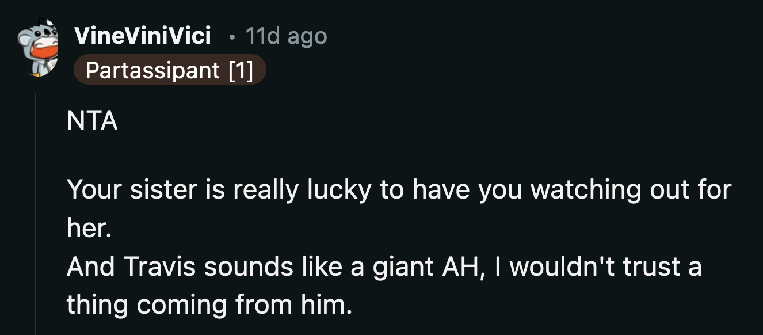Open the Partassipant [1] flair badge

pos(170,70)
